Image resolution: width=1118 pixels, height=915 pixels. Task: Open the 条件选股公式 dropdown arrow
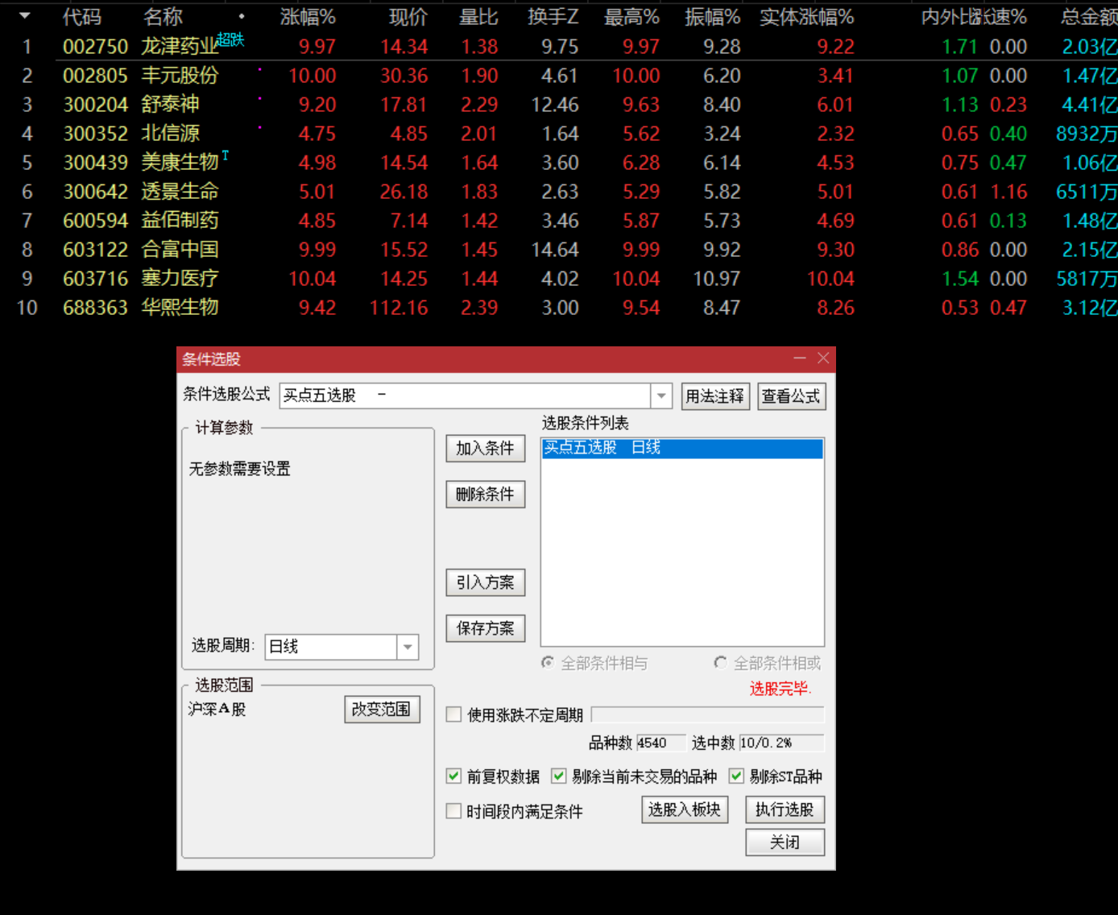point(661,395)
